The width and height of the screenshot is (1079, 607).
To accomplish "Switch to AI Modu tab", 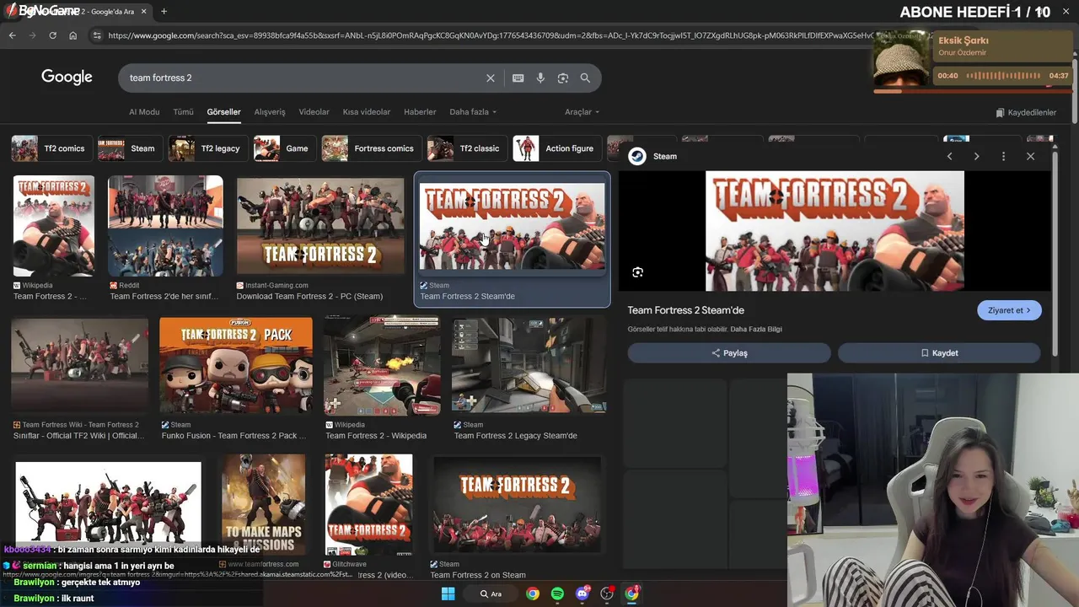I will coord(144,111).
